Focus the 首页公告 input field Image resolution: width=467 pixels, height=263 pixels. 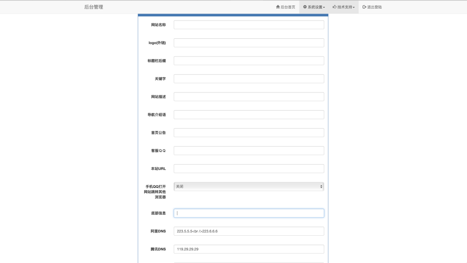pyautogui.click(x=249, y=132)
